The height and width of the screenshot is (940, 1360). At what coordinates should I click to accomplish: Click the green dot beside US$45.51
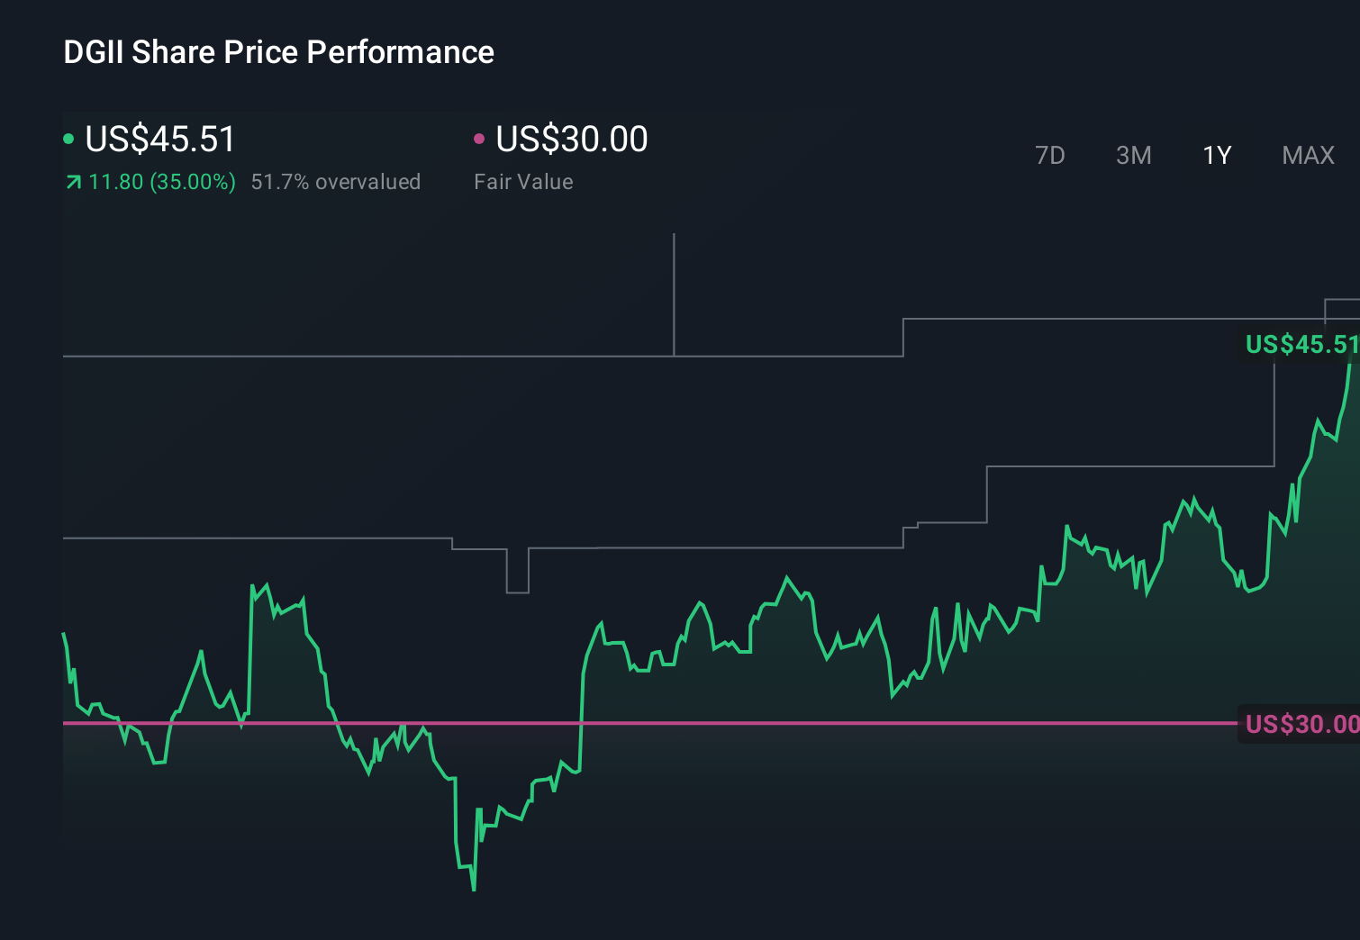[68, 138]
